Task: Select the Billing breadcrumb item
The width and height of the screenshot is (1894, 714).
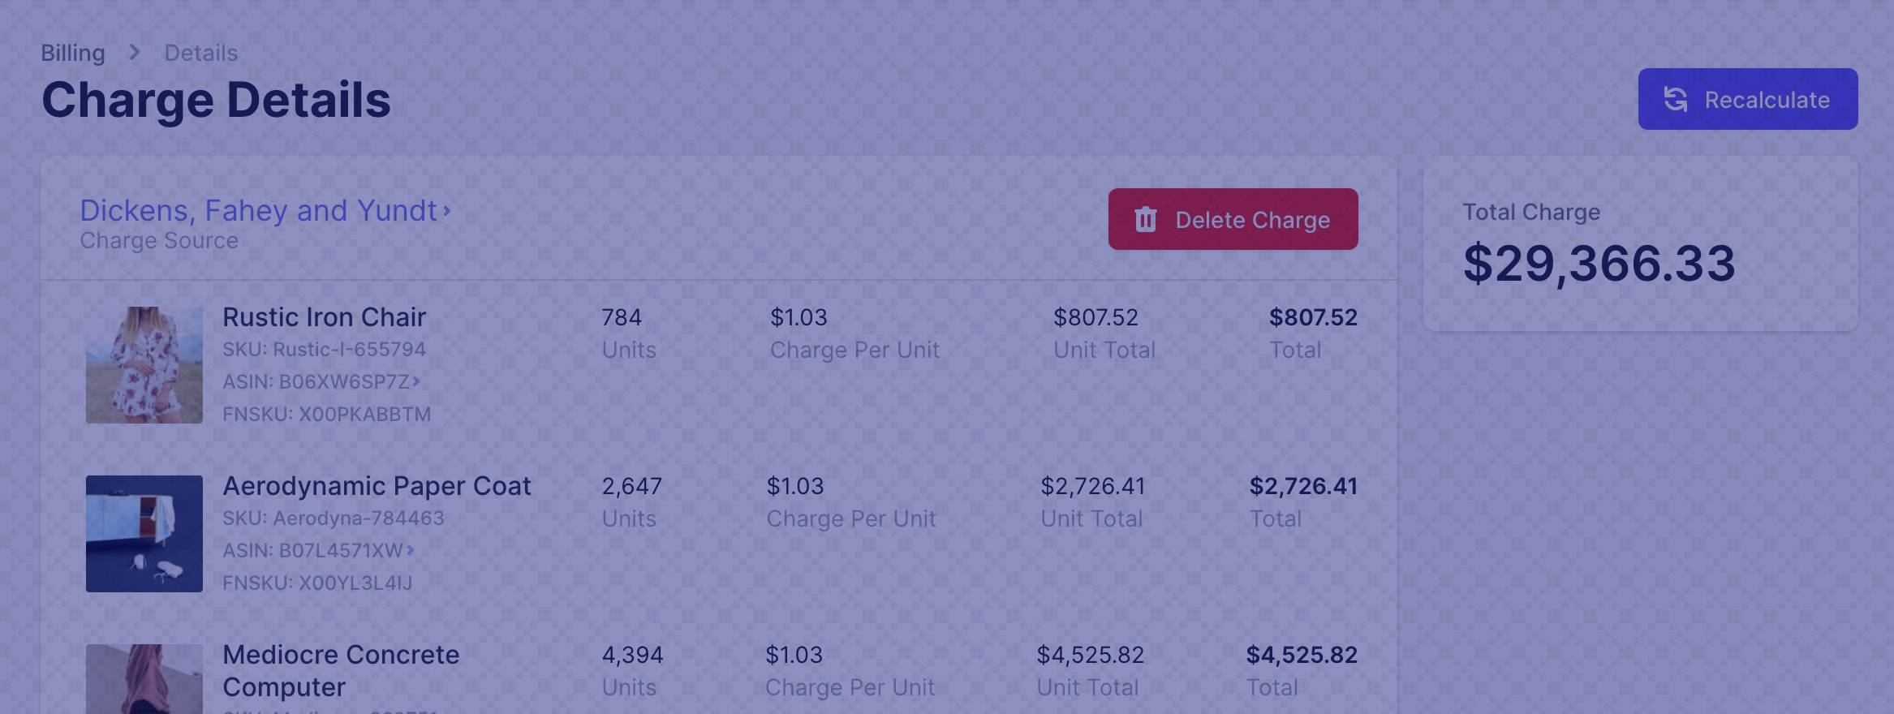Action: pos(73,52)
